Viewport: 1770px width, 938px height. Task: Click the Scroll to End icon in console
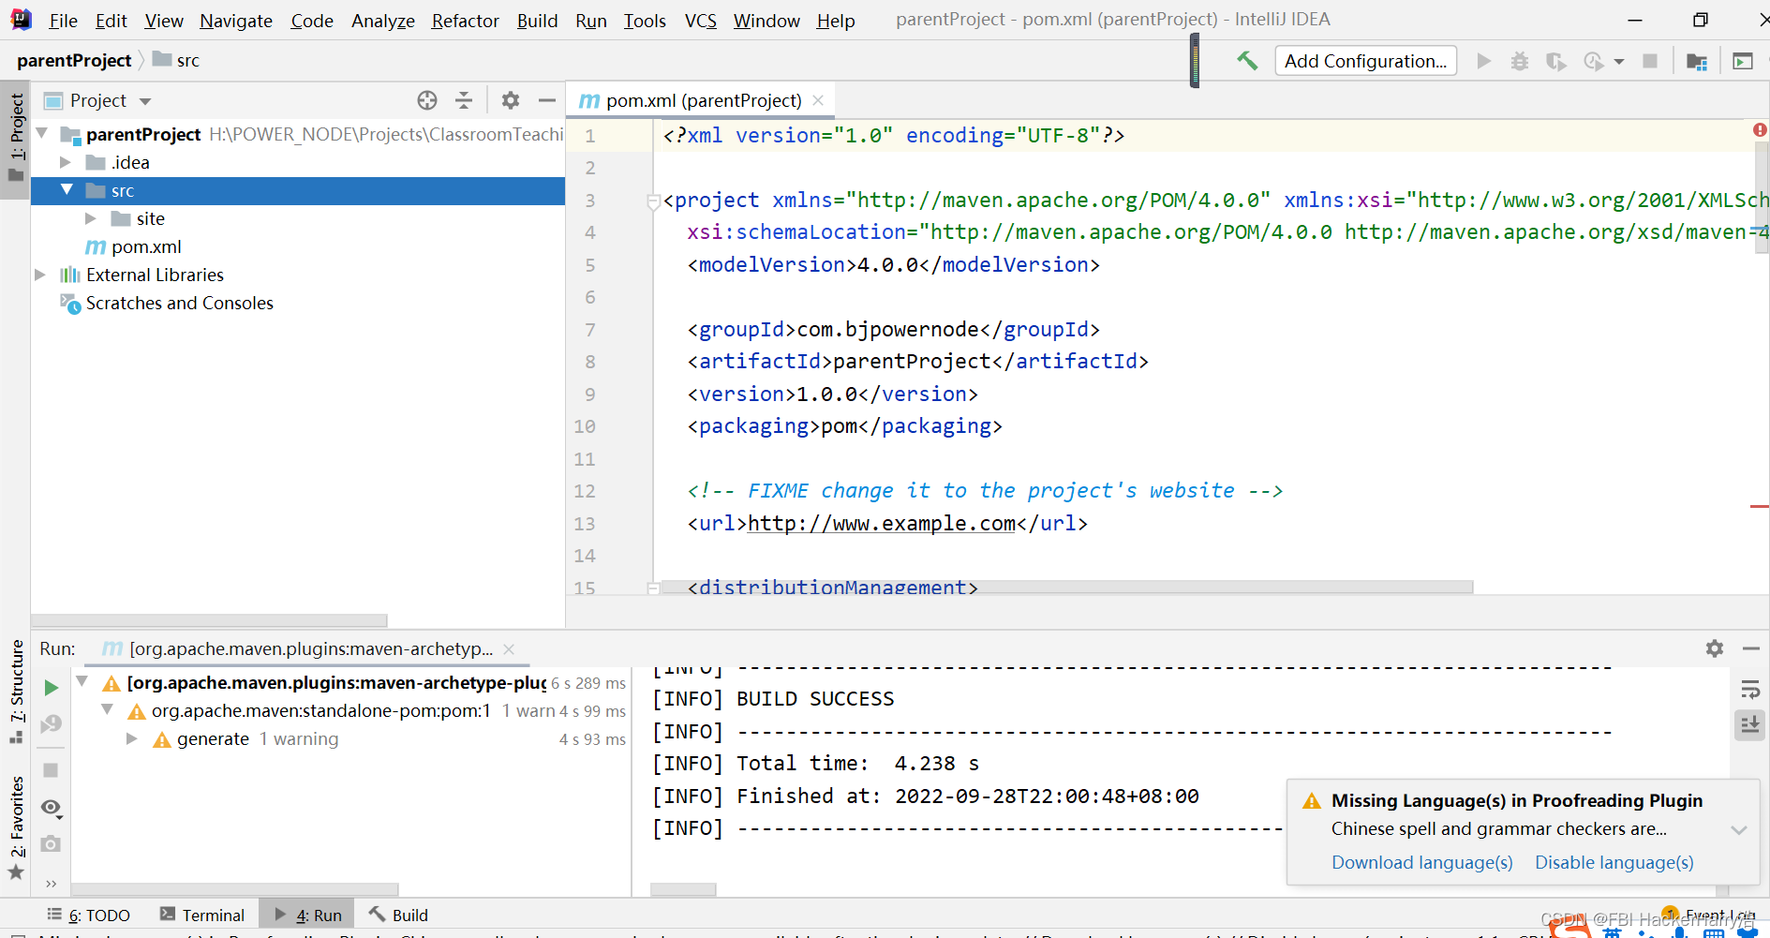(x=1749, y=724)
